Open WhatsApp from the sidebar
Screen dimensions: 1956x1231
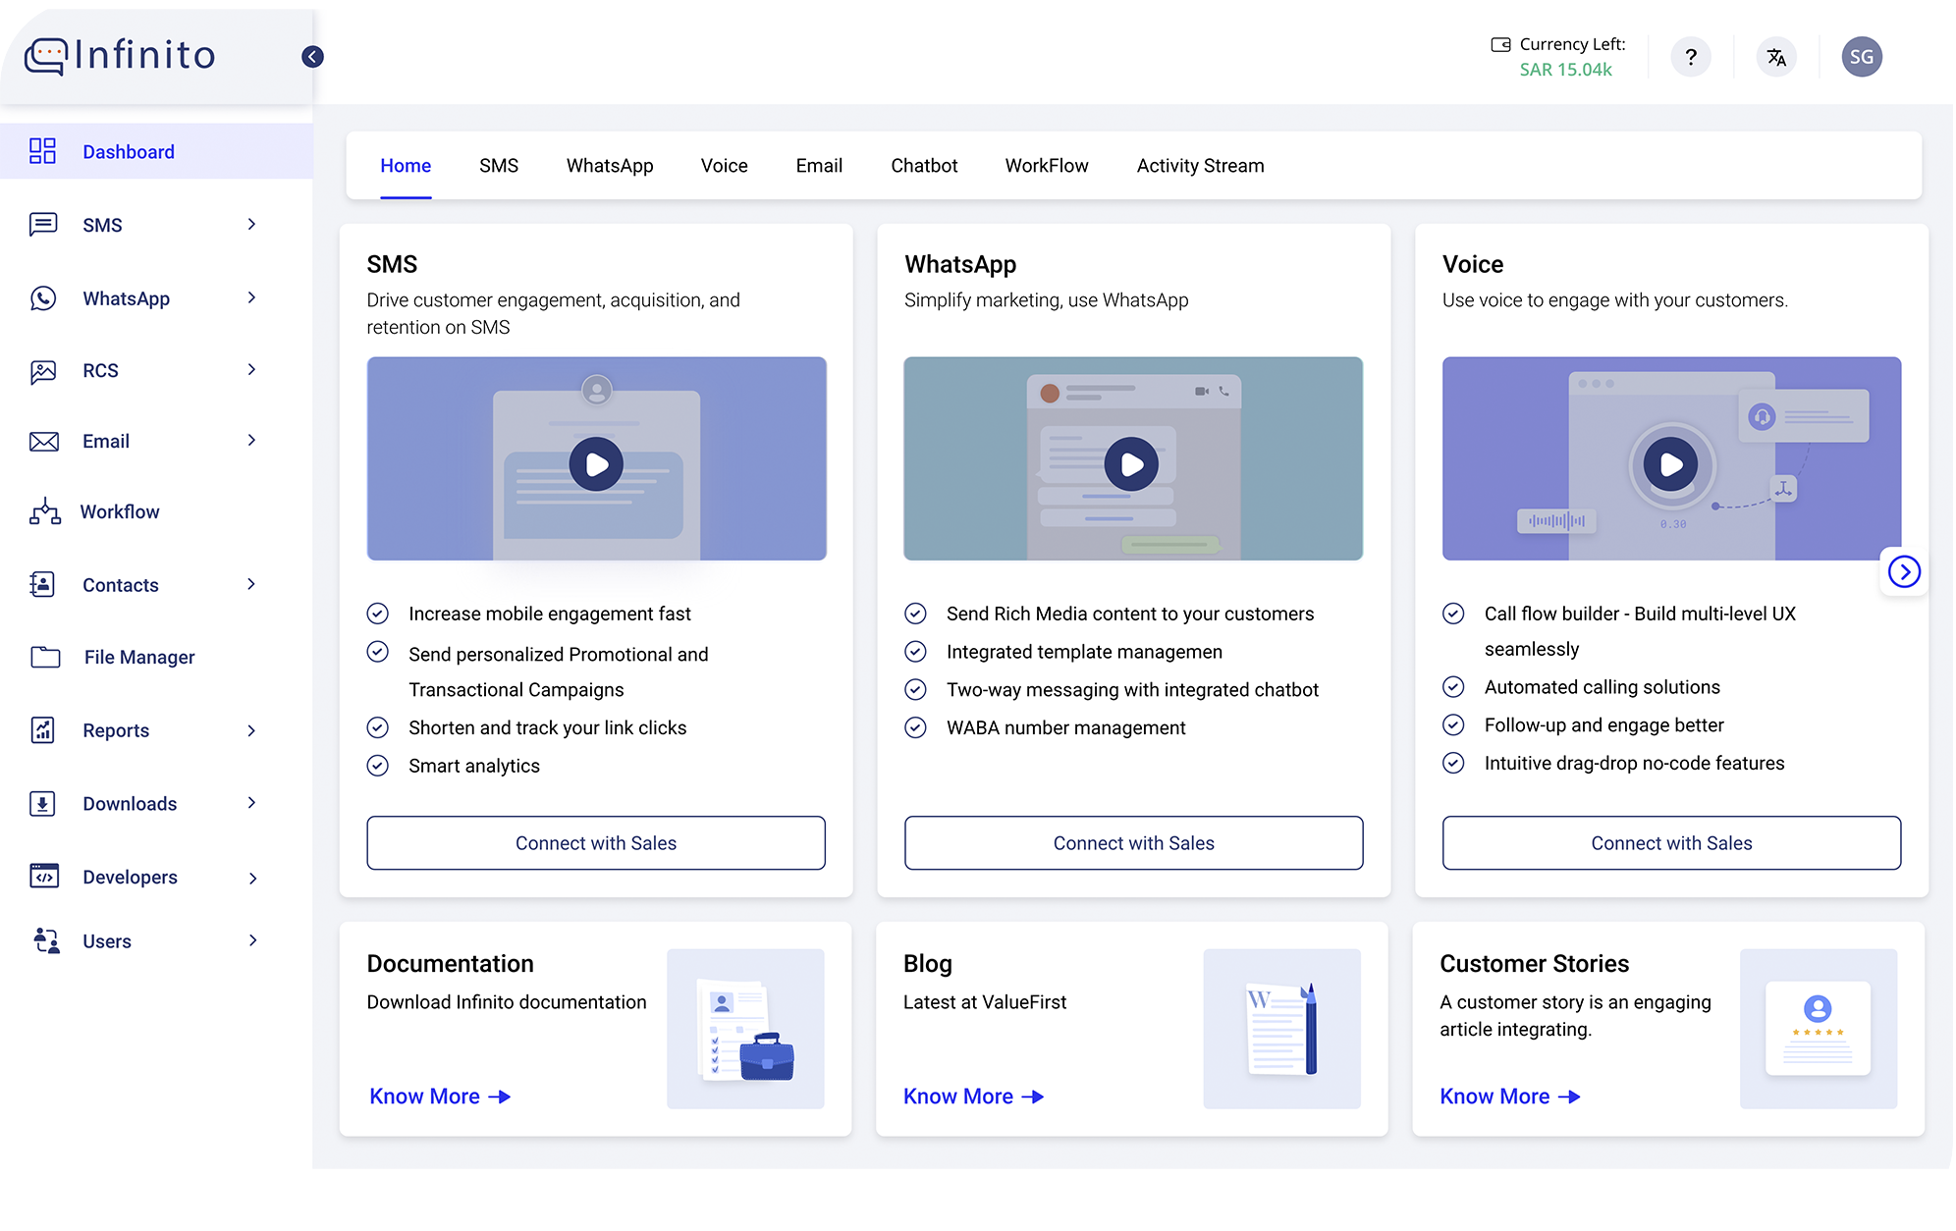point(43,298)
